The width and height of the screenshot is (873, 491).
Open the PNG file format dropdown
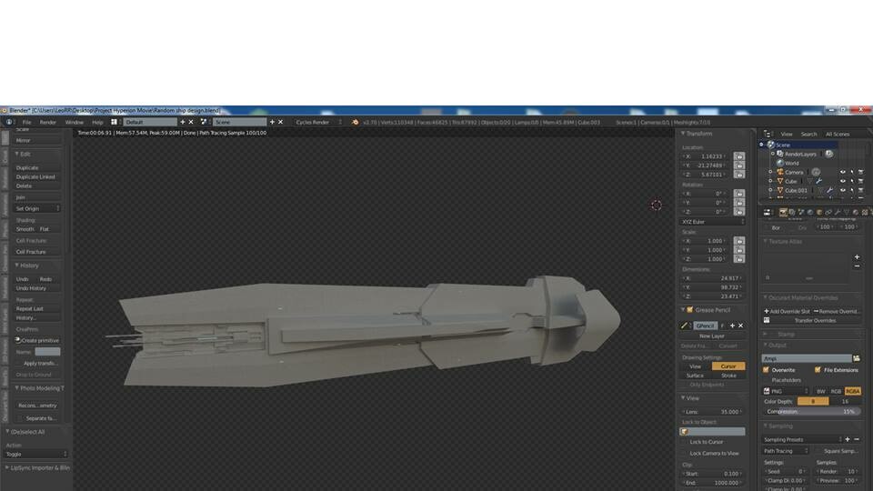pyautogui.click(x=786, y=391)
